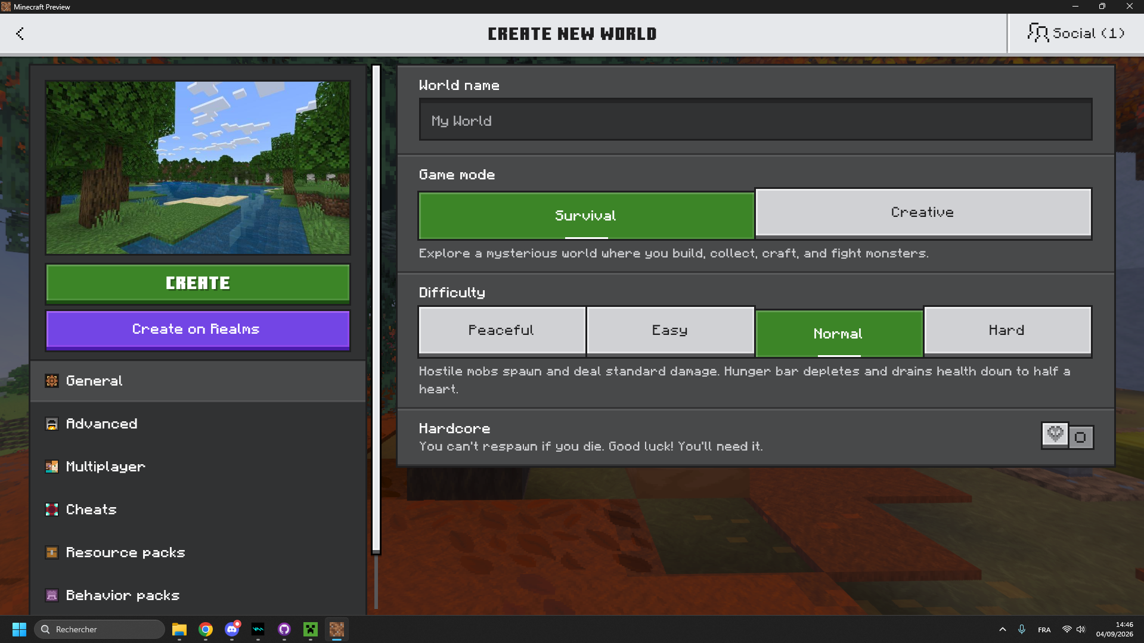Screen dimensions: 1144x643
Task: Click the sidebar vertical scrollbar
Action: point(376,310)
